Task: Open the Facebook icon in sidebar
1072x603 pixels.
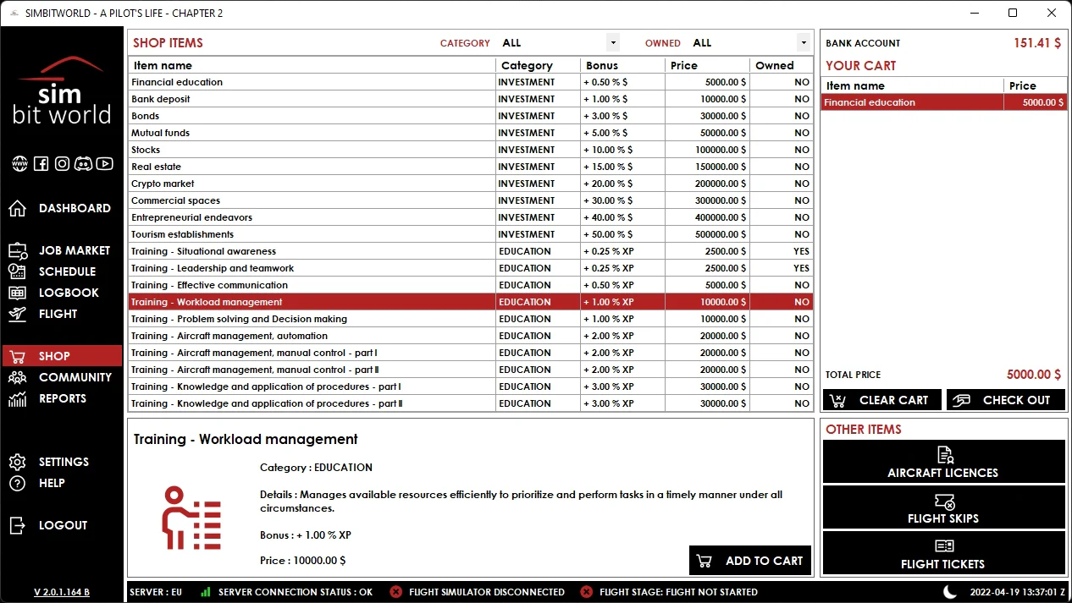Action: (x=41, y=164)
